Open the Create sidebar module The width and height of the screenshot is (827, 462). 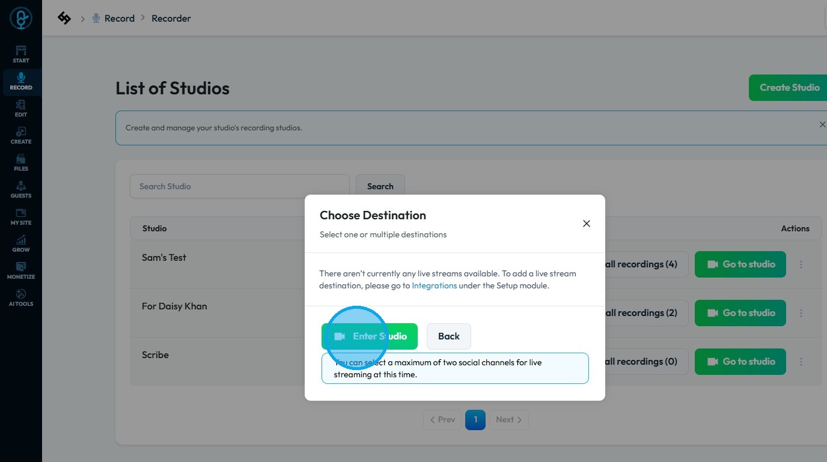[20, 135]
